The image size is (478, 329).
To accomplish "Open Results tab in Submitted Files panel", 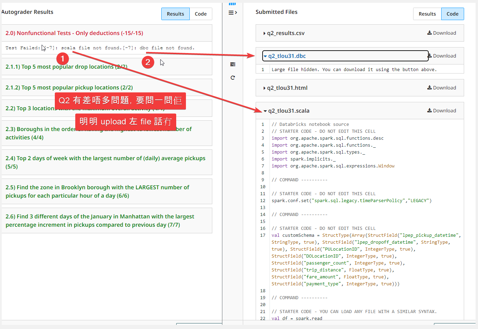I will [427, 14].
